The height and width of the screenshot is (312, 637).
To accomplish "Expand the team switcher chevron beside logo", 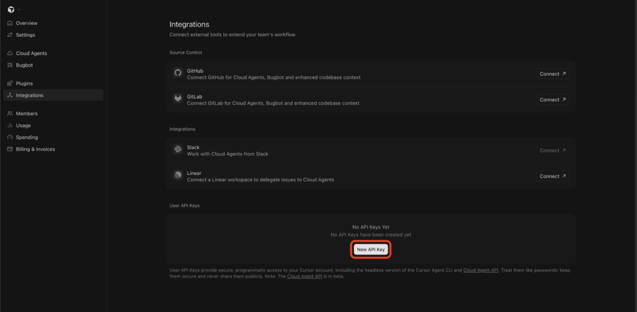I will 19,10.
